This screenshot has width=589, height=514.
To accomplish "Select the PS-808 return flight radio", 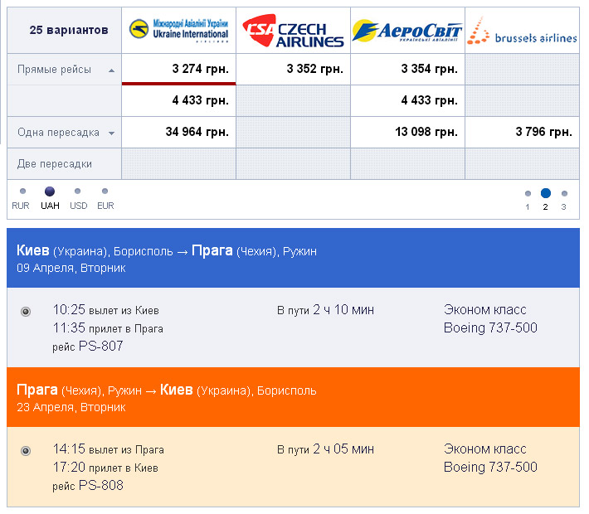I will [26, 451].
